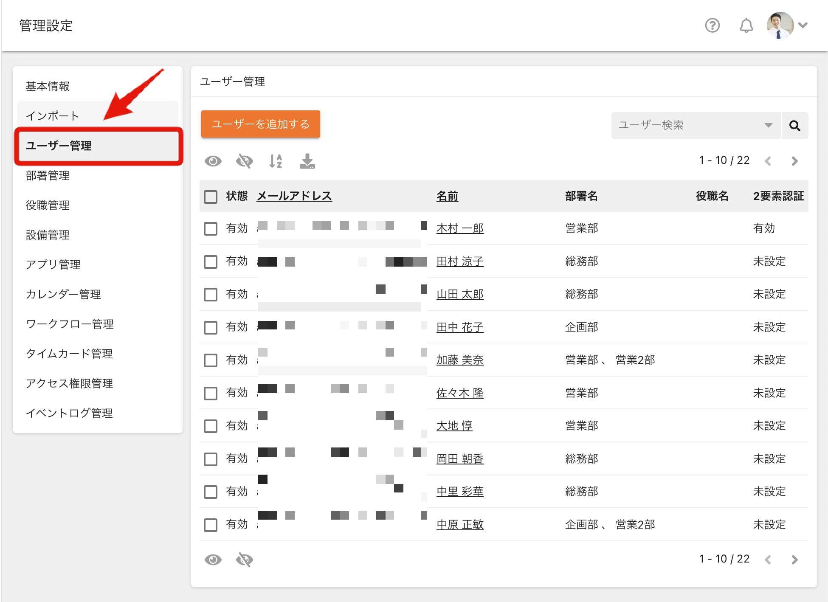The image size is (828, 602).
Task: Click the top eye (enable) icon
Action: tap(213, 161)
